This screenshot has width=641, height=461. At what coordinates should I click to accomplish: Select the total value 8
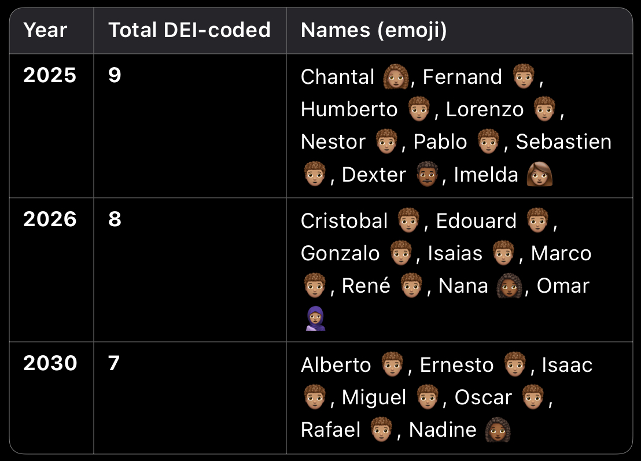(115, 219)
